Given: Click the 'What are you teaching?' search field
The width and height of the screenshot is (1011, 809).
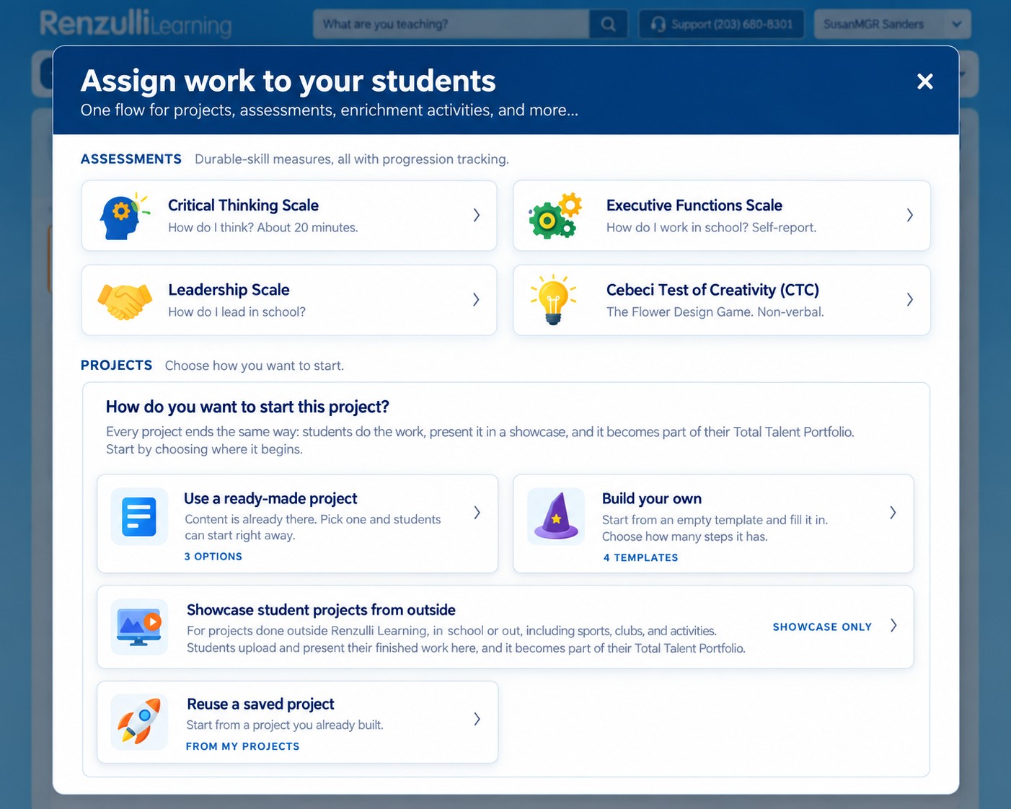Looking at the screenshot, I should 451,25.
